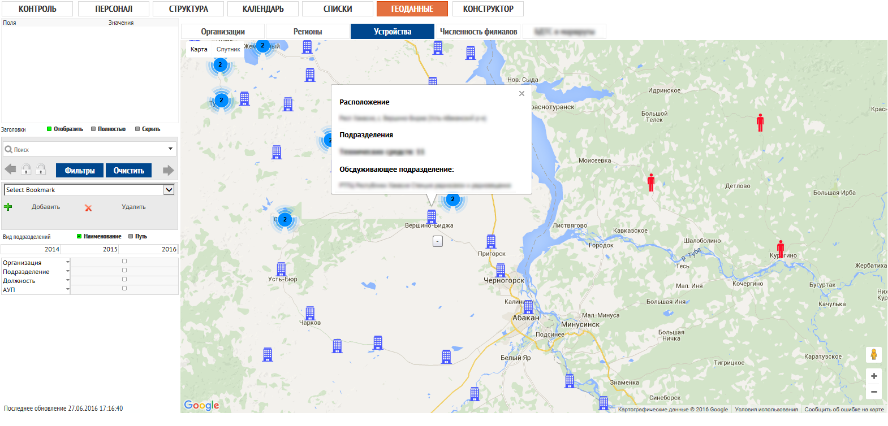Select year 2016
The width and height of the screenshot is (888, 426).
pos(149,249)
